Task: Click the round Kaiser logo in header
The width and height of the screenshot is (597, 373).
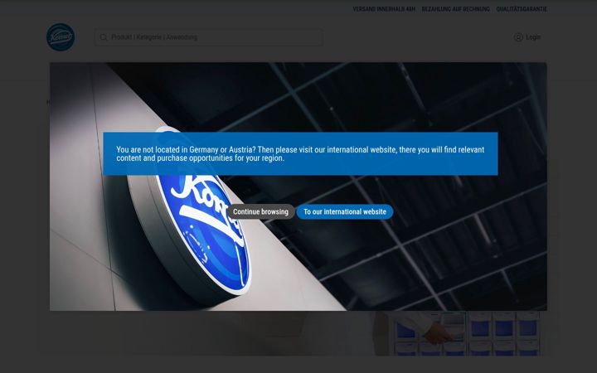Action: pos(61,37)
